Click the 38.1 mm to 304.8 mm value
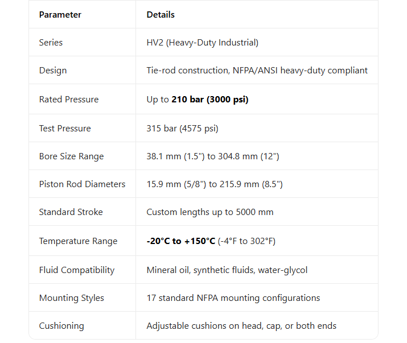 tap(212, 156)
